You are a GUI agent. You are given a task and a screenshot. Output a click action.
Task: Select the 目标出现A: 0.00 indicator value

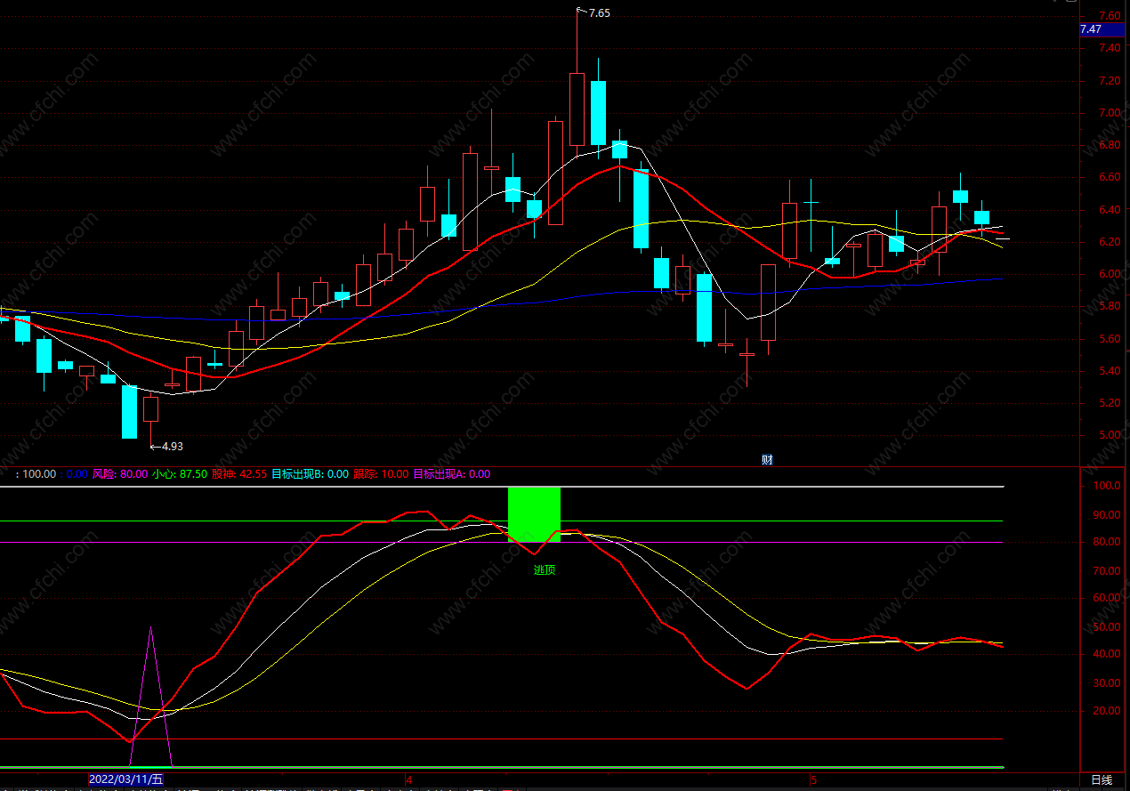[x=452, y=474]
